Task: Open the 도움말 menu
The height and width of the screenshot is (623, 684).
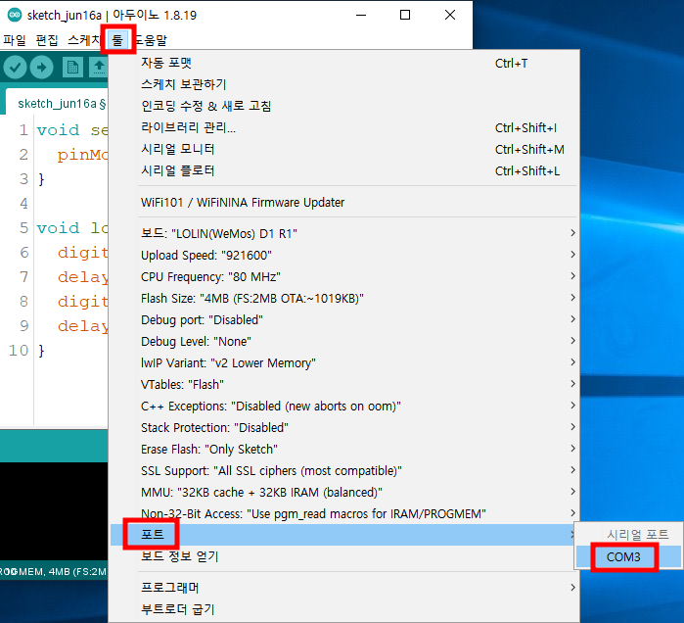Action: coord(151,40)
